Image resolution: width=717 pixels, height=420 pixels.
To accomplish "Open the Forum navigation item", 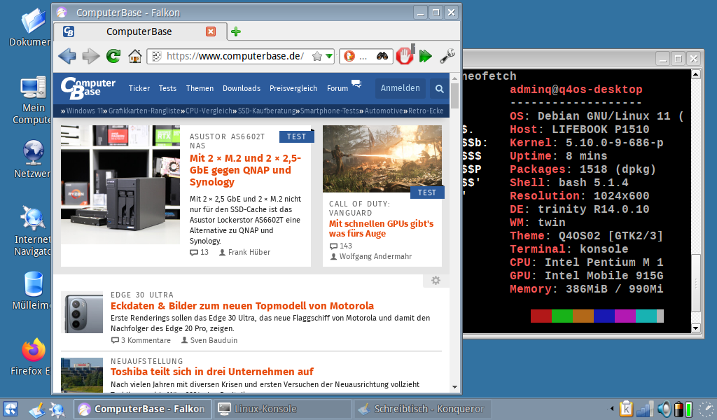I will (x=337, y=88).
